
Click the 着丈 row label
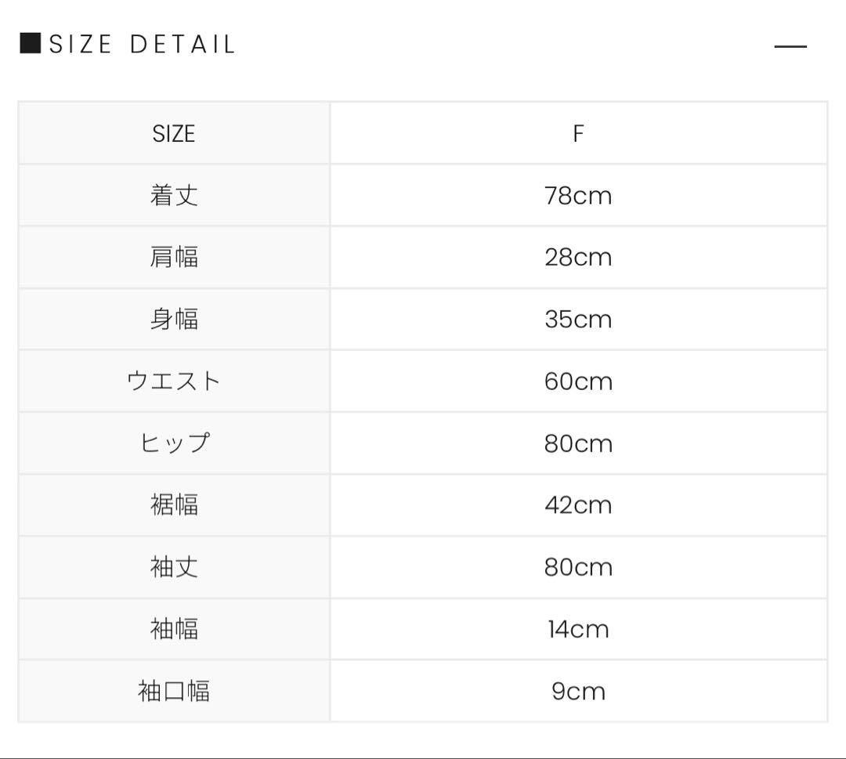(174, 196)
